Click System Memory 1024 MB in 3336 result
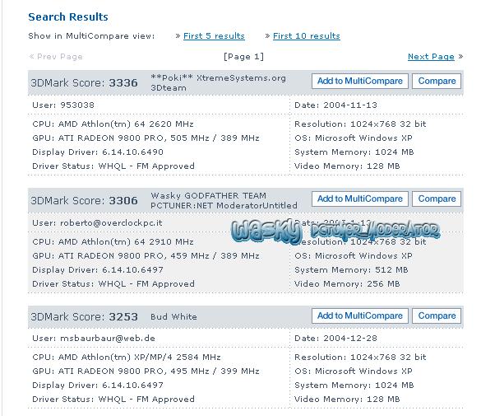Viewport: 481px width, 416px height. point(354,152)
